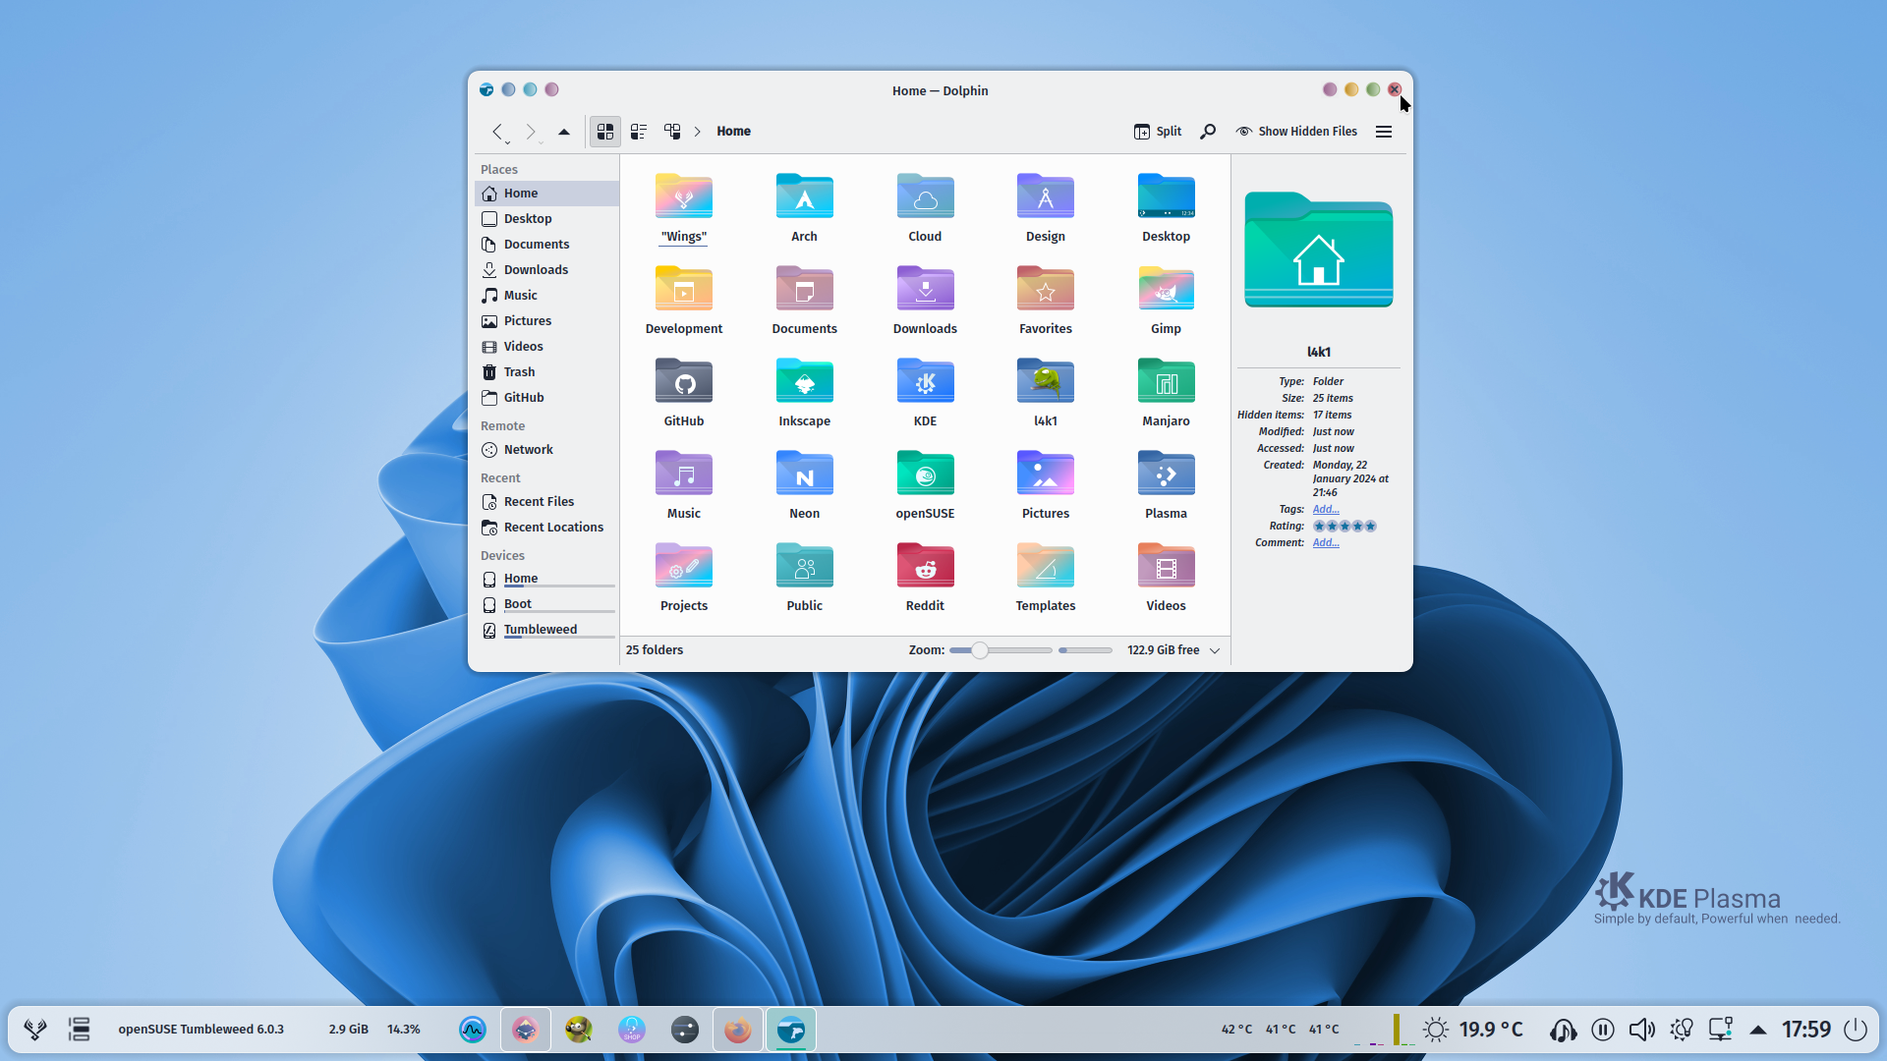Viewport: 1887px width, 1061px height.
Task: Open Desktop in Places sidebar
Action: click(546, 219)
